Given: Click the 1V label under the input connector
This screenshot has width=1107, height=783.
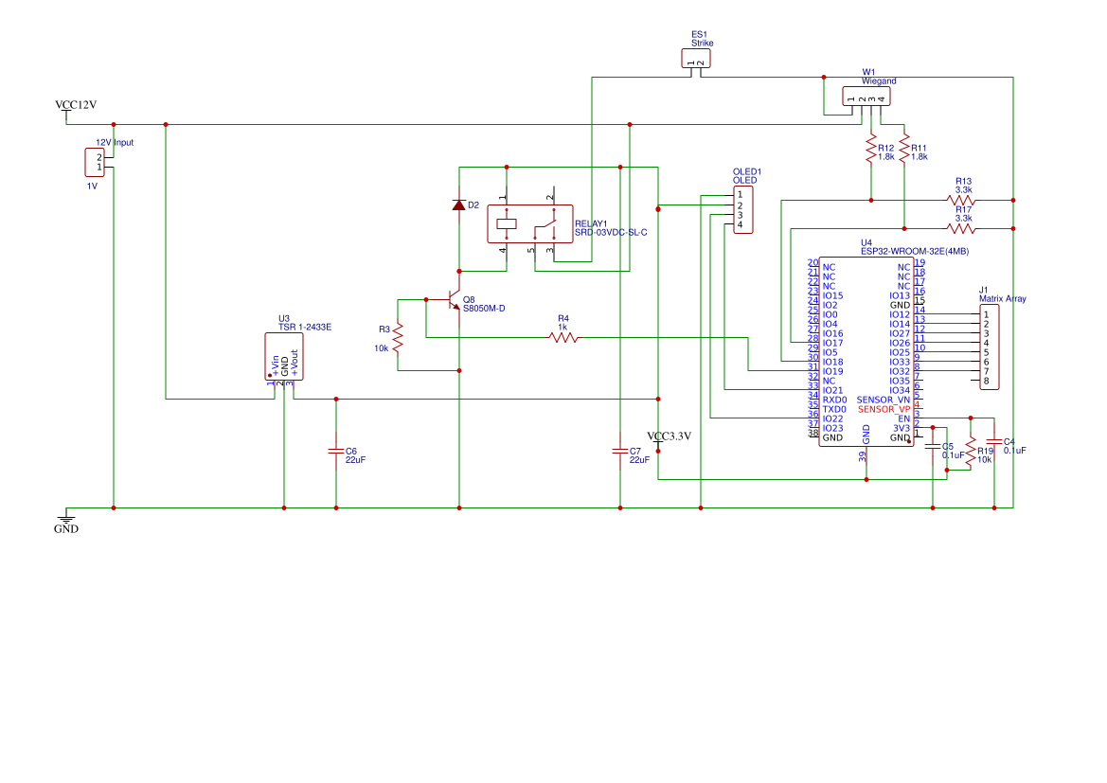Looking at the screenshot, I should 92,187.
